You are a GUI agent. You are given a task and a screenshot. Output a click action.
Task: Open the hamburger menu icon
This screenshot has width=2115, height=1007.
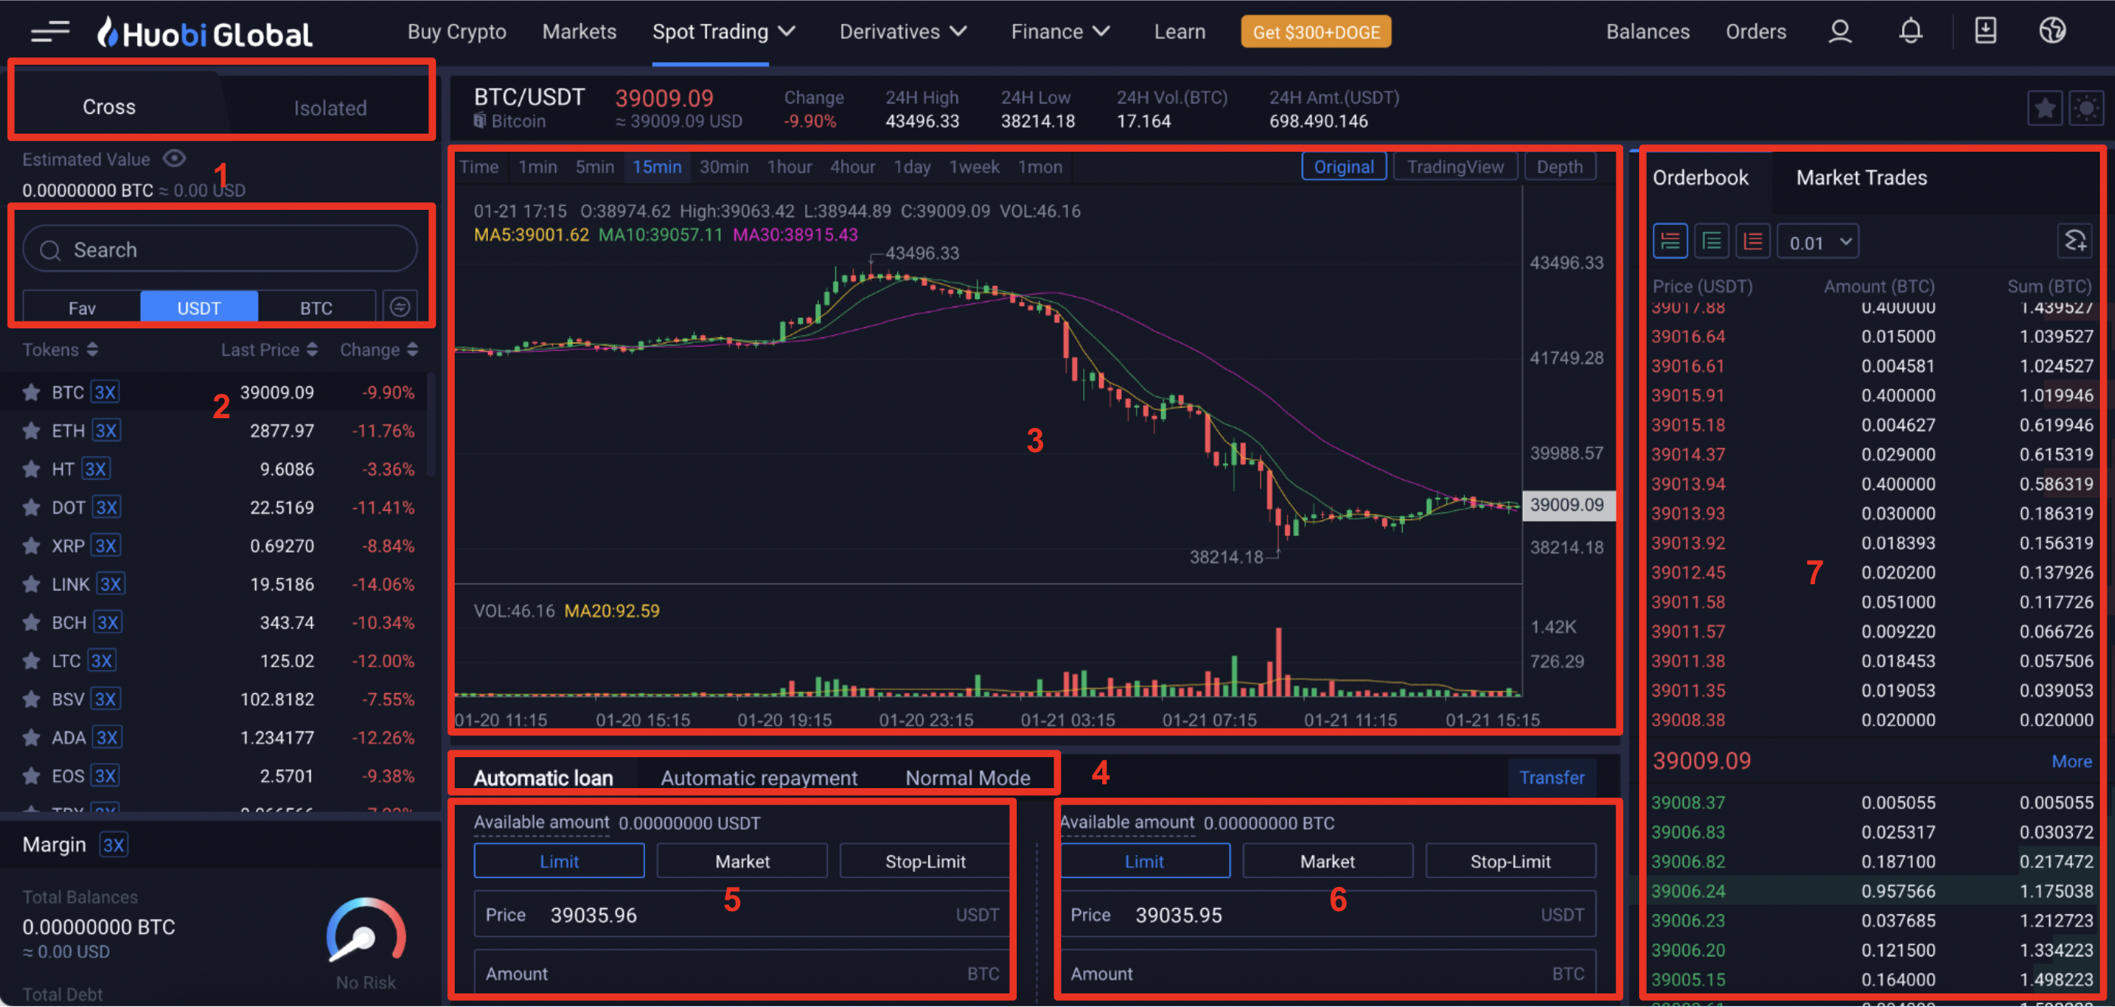49,32
